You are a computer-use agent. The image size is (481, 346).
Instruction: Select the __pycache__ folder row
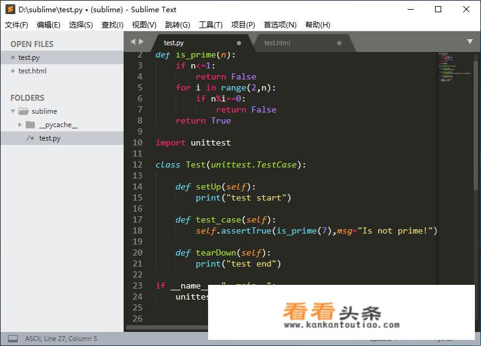[62, 125]
